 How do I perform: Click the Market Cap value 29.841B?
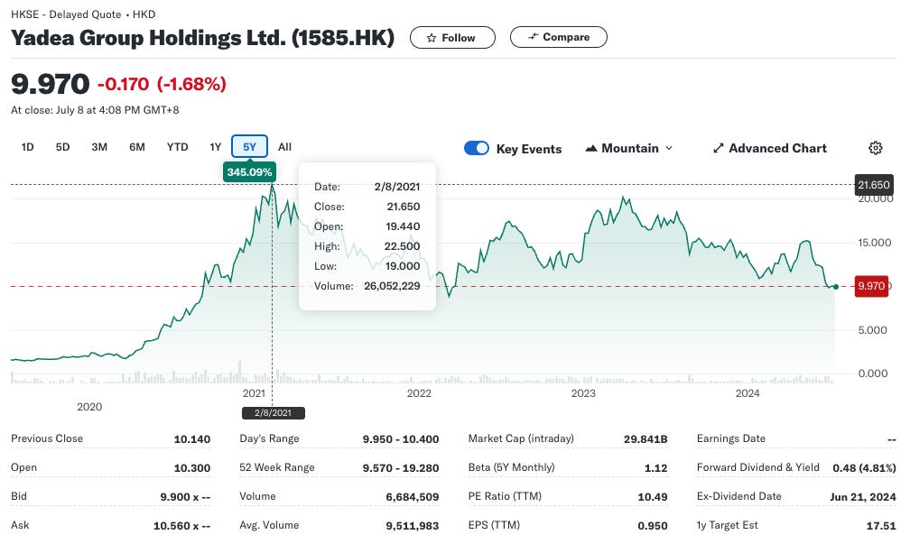[x=646, y=439]
